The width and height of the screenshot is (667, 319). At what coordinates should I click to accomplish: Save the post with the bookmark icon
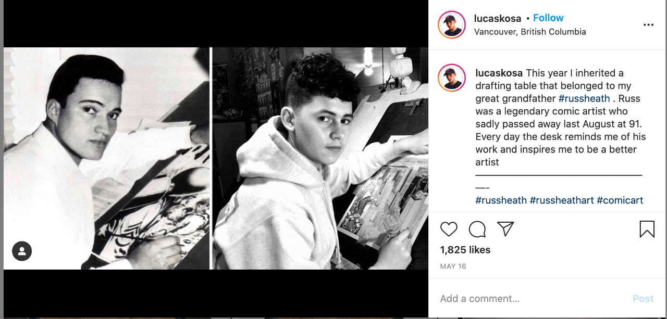tap(647, 229)
